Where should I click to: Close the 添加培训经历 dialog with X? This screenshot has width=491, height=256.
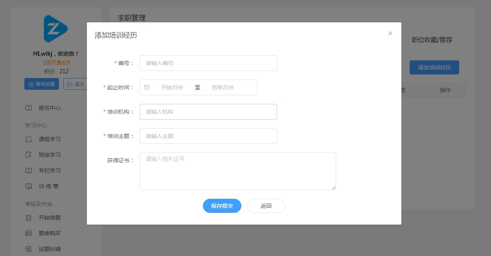tap(390, 33)
